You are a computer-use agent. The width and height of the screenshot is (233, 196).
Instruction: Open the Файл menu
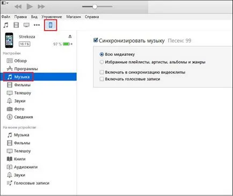click(x=6, y=17)
